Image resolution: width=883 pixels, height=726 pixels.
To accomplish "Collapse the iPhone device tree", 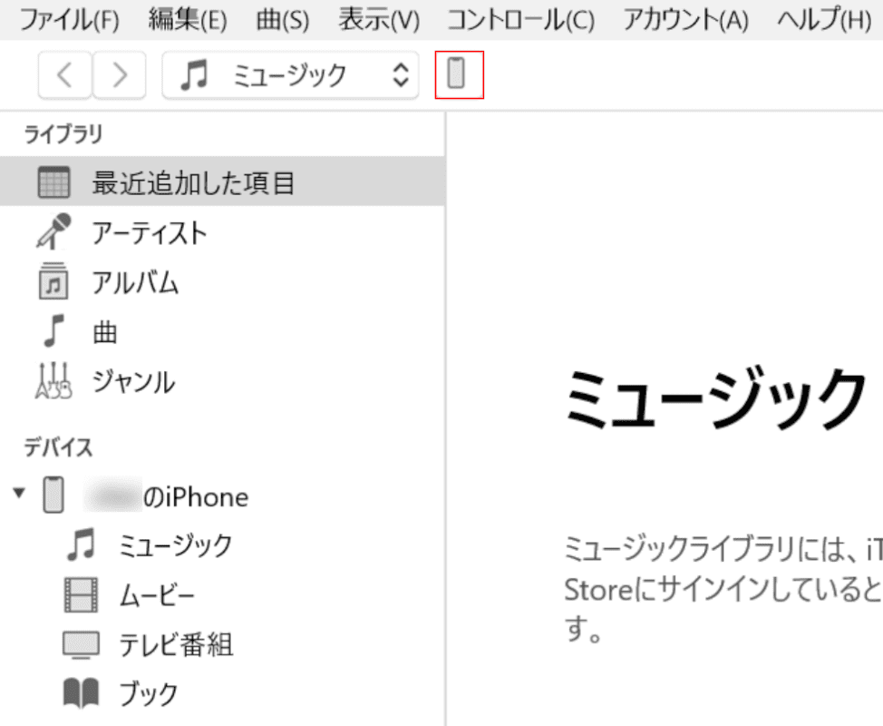I will pos(19,493).
